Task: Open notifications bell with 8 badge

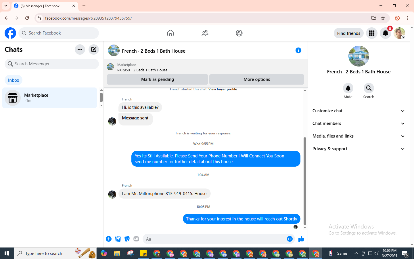Action: (x=386, y=33)
